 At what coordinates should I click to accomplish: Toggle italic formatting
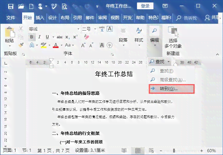point(39,37)
